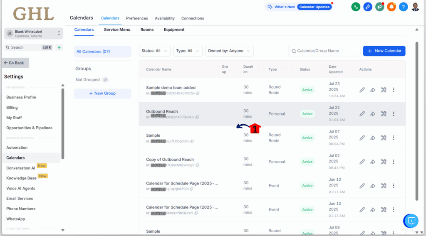Open tools icon for Outbound Reach
The image size is (426, 236).
click(x=384, y=114)
